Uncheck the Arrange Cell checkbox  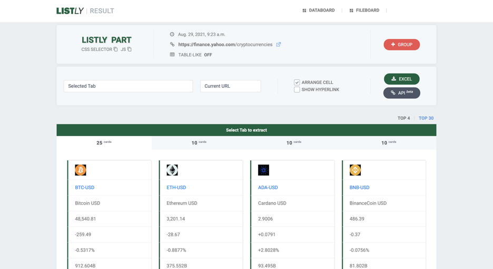(x=297, y=82)
